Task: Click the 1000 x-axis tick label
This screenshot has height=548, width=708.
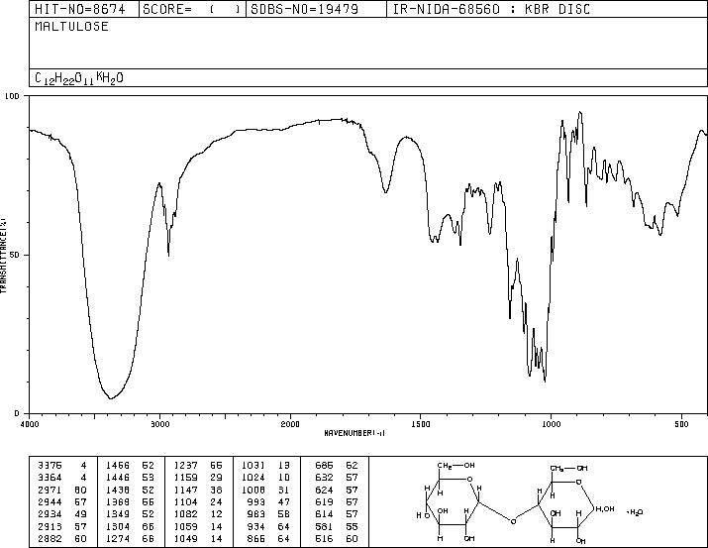Action: coord(551,424)
